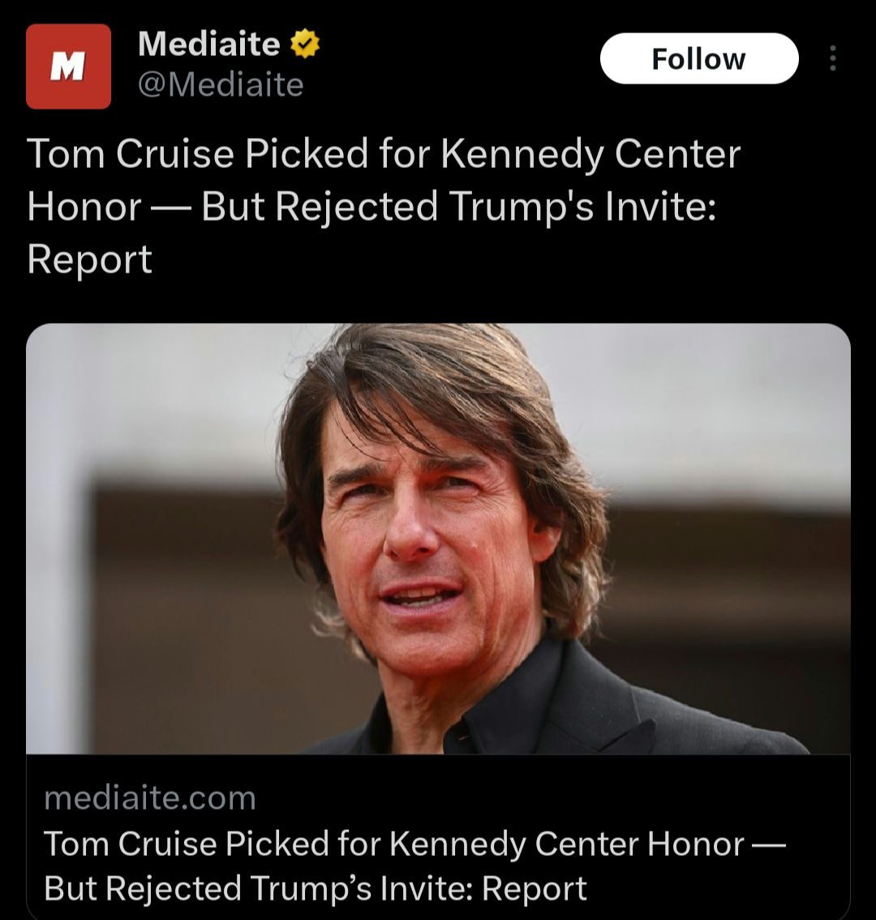Open the Mediaite red M profile avatar
This screenshot has width=876, height=920.
(x=68, y=67)
